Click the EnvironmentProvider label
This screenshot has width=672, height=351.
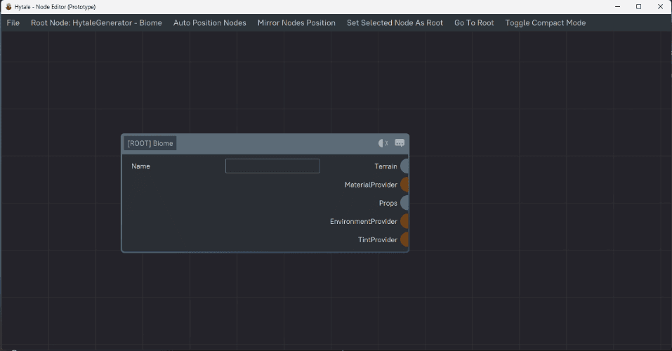tap(364, 222)
